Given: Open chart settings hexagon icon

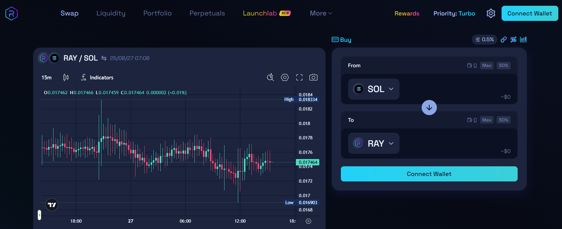Looking at the screenshot, I should point(285,78).
